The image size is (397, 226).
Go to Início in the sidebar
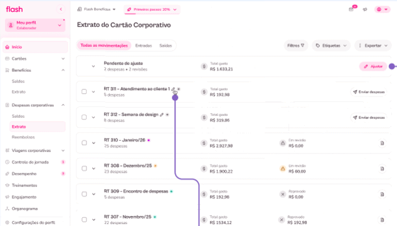(x=35, y=47)
